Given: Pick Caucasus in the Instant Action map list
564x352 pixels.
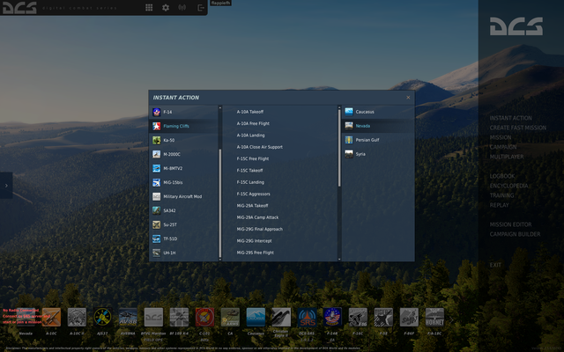Looking at the screenshot, I should 378,112.
